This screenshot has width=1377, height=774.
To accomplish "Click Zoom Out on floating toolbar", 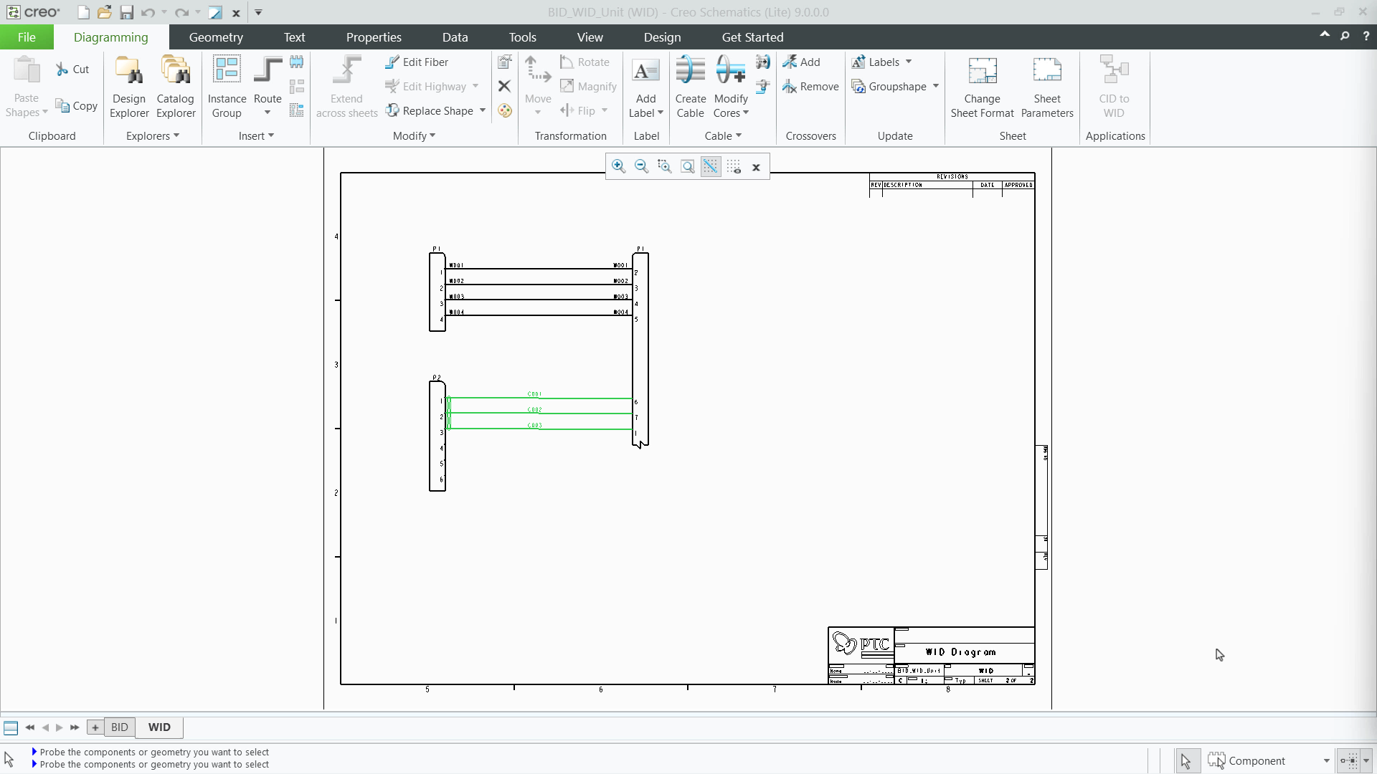I will (641, 166).
